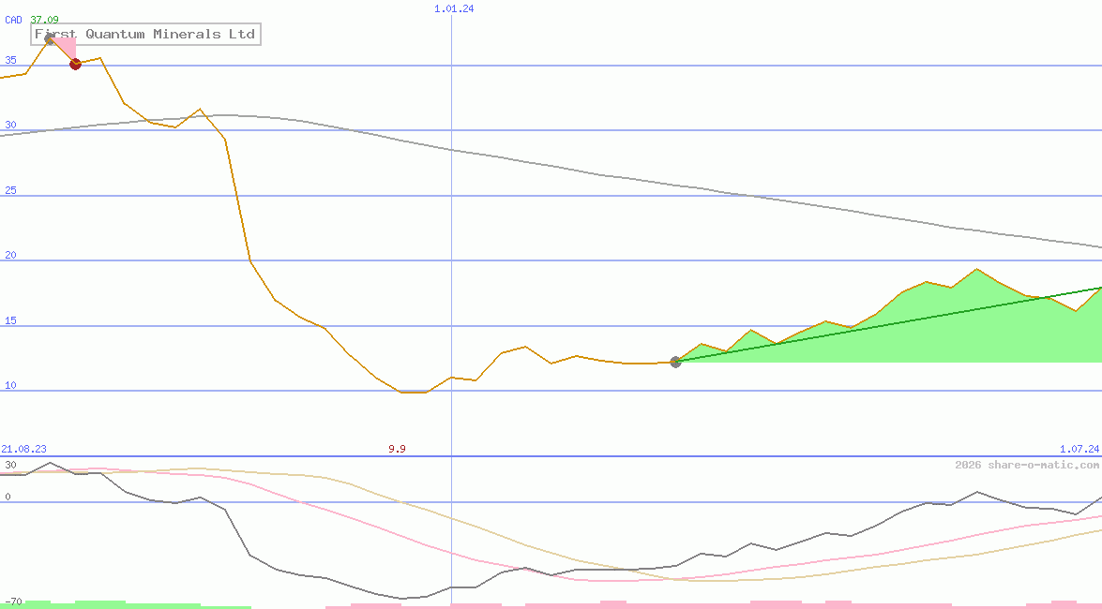This screenshot has width=1102, height=609.
Task: Click the 21.08.23 start date label
Action: tap(23, 449)
